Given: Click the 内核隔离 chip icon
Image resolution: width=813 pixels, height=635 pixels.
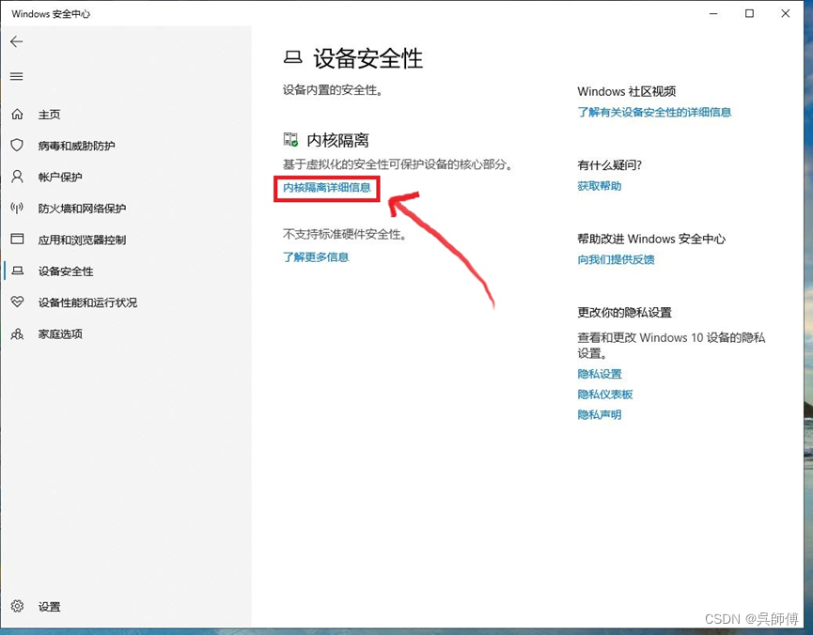Looking at the screenshot, I should click(290, 139).
